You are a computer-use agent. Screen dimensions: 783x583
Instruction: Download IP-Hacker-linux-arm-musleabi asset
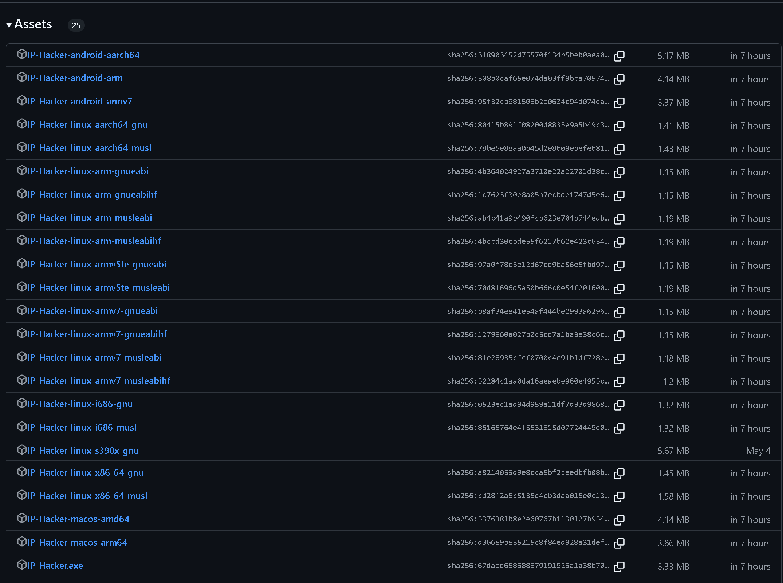click(x=90, y=218)
